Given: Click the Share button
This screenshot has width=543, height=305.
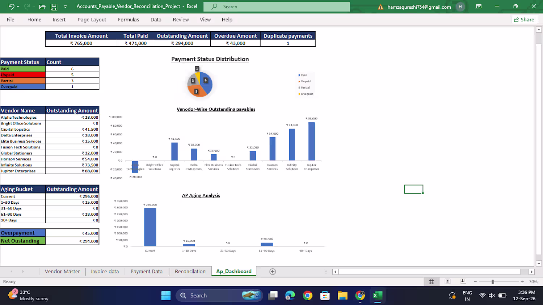Looking at the screenshot, I should [x=524, y=20].
